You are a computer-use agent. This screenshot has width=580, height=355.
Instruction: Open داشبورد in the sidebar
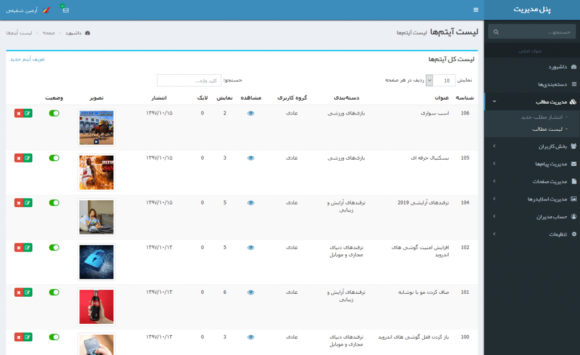(532, 67)
